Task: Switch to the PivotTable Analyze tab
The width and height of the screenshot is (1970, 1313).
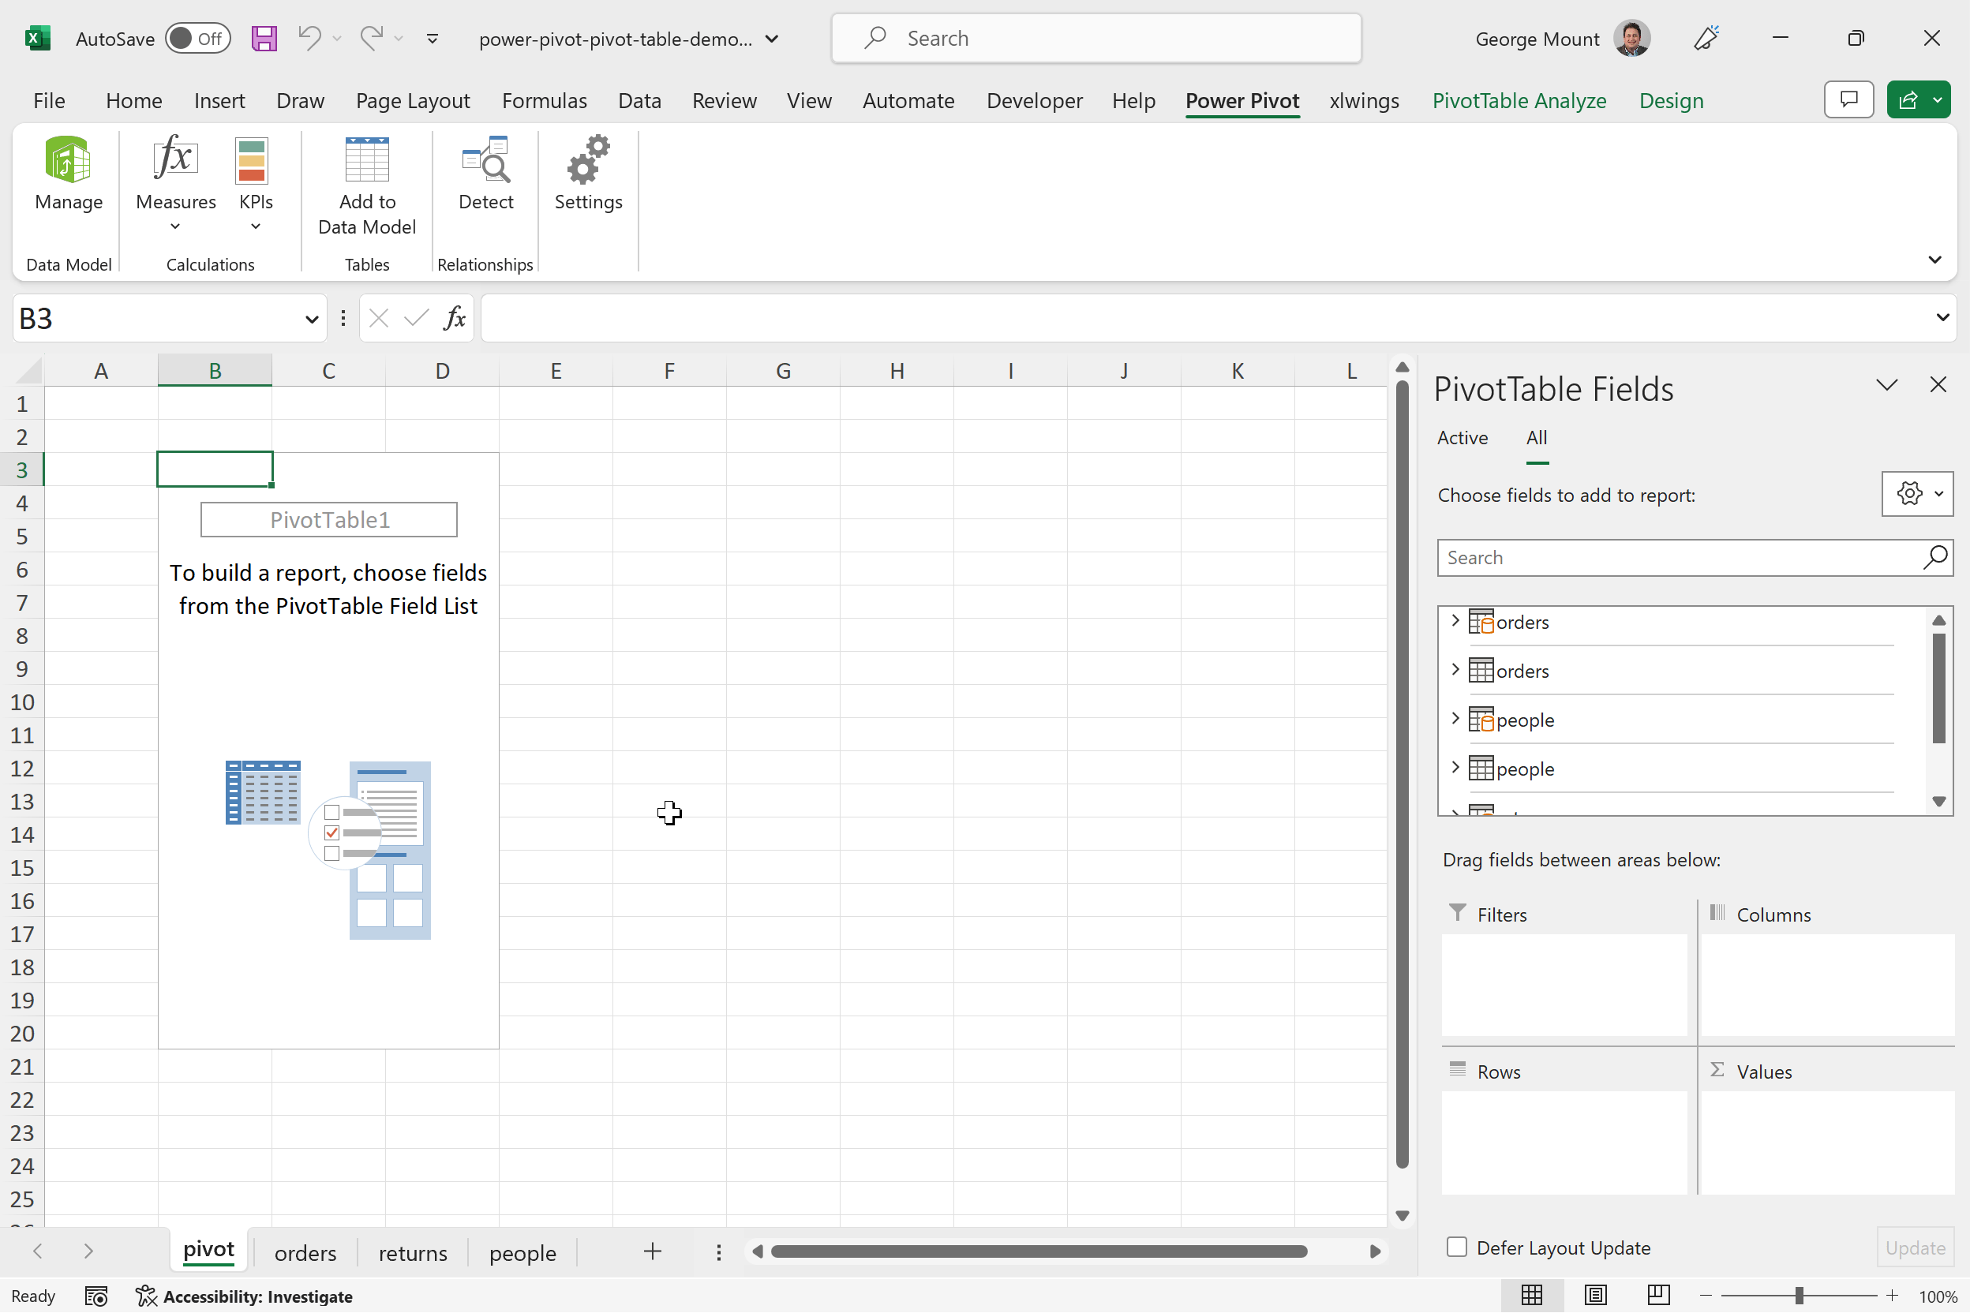Action: [1519, 100]
